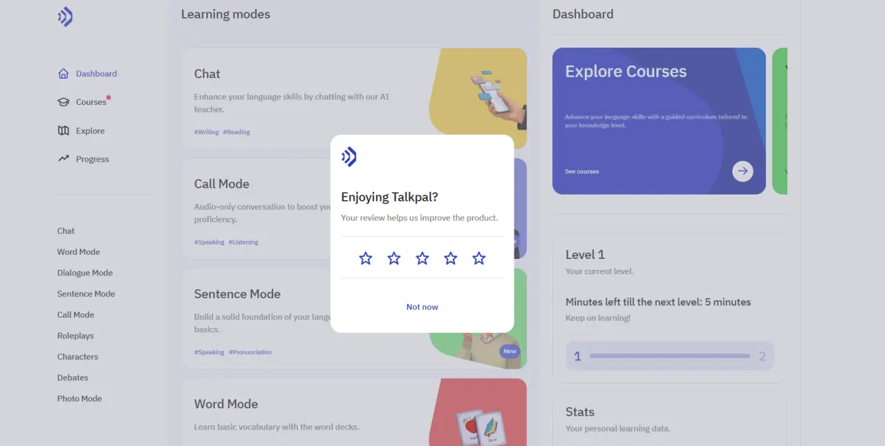The height and width of the screenshot is (446, 885).
Task: Click the level progress bar
Action: coord(670,356)
